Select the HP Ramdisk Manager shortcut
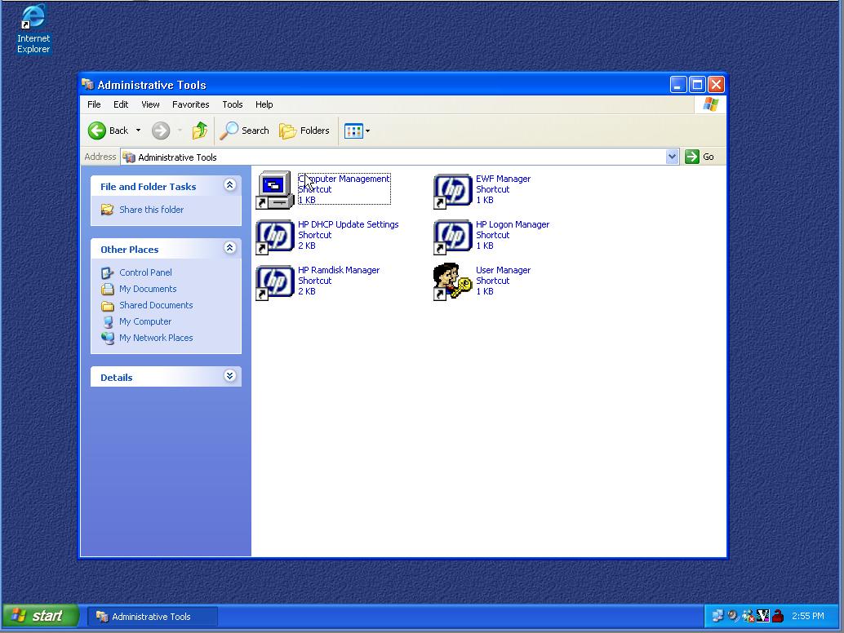 pyautogui.click(x=318, y=281)
